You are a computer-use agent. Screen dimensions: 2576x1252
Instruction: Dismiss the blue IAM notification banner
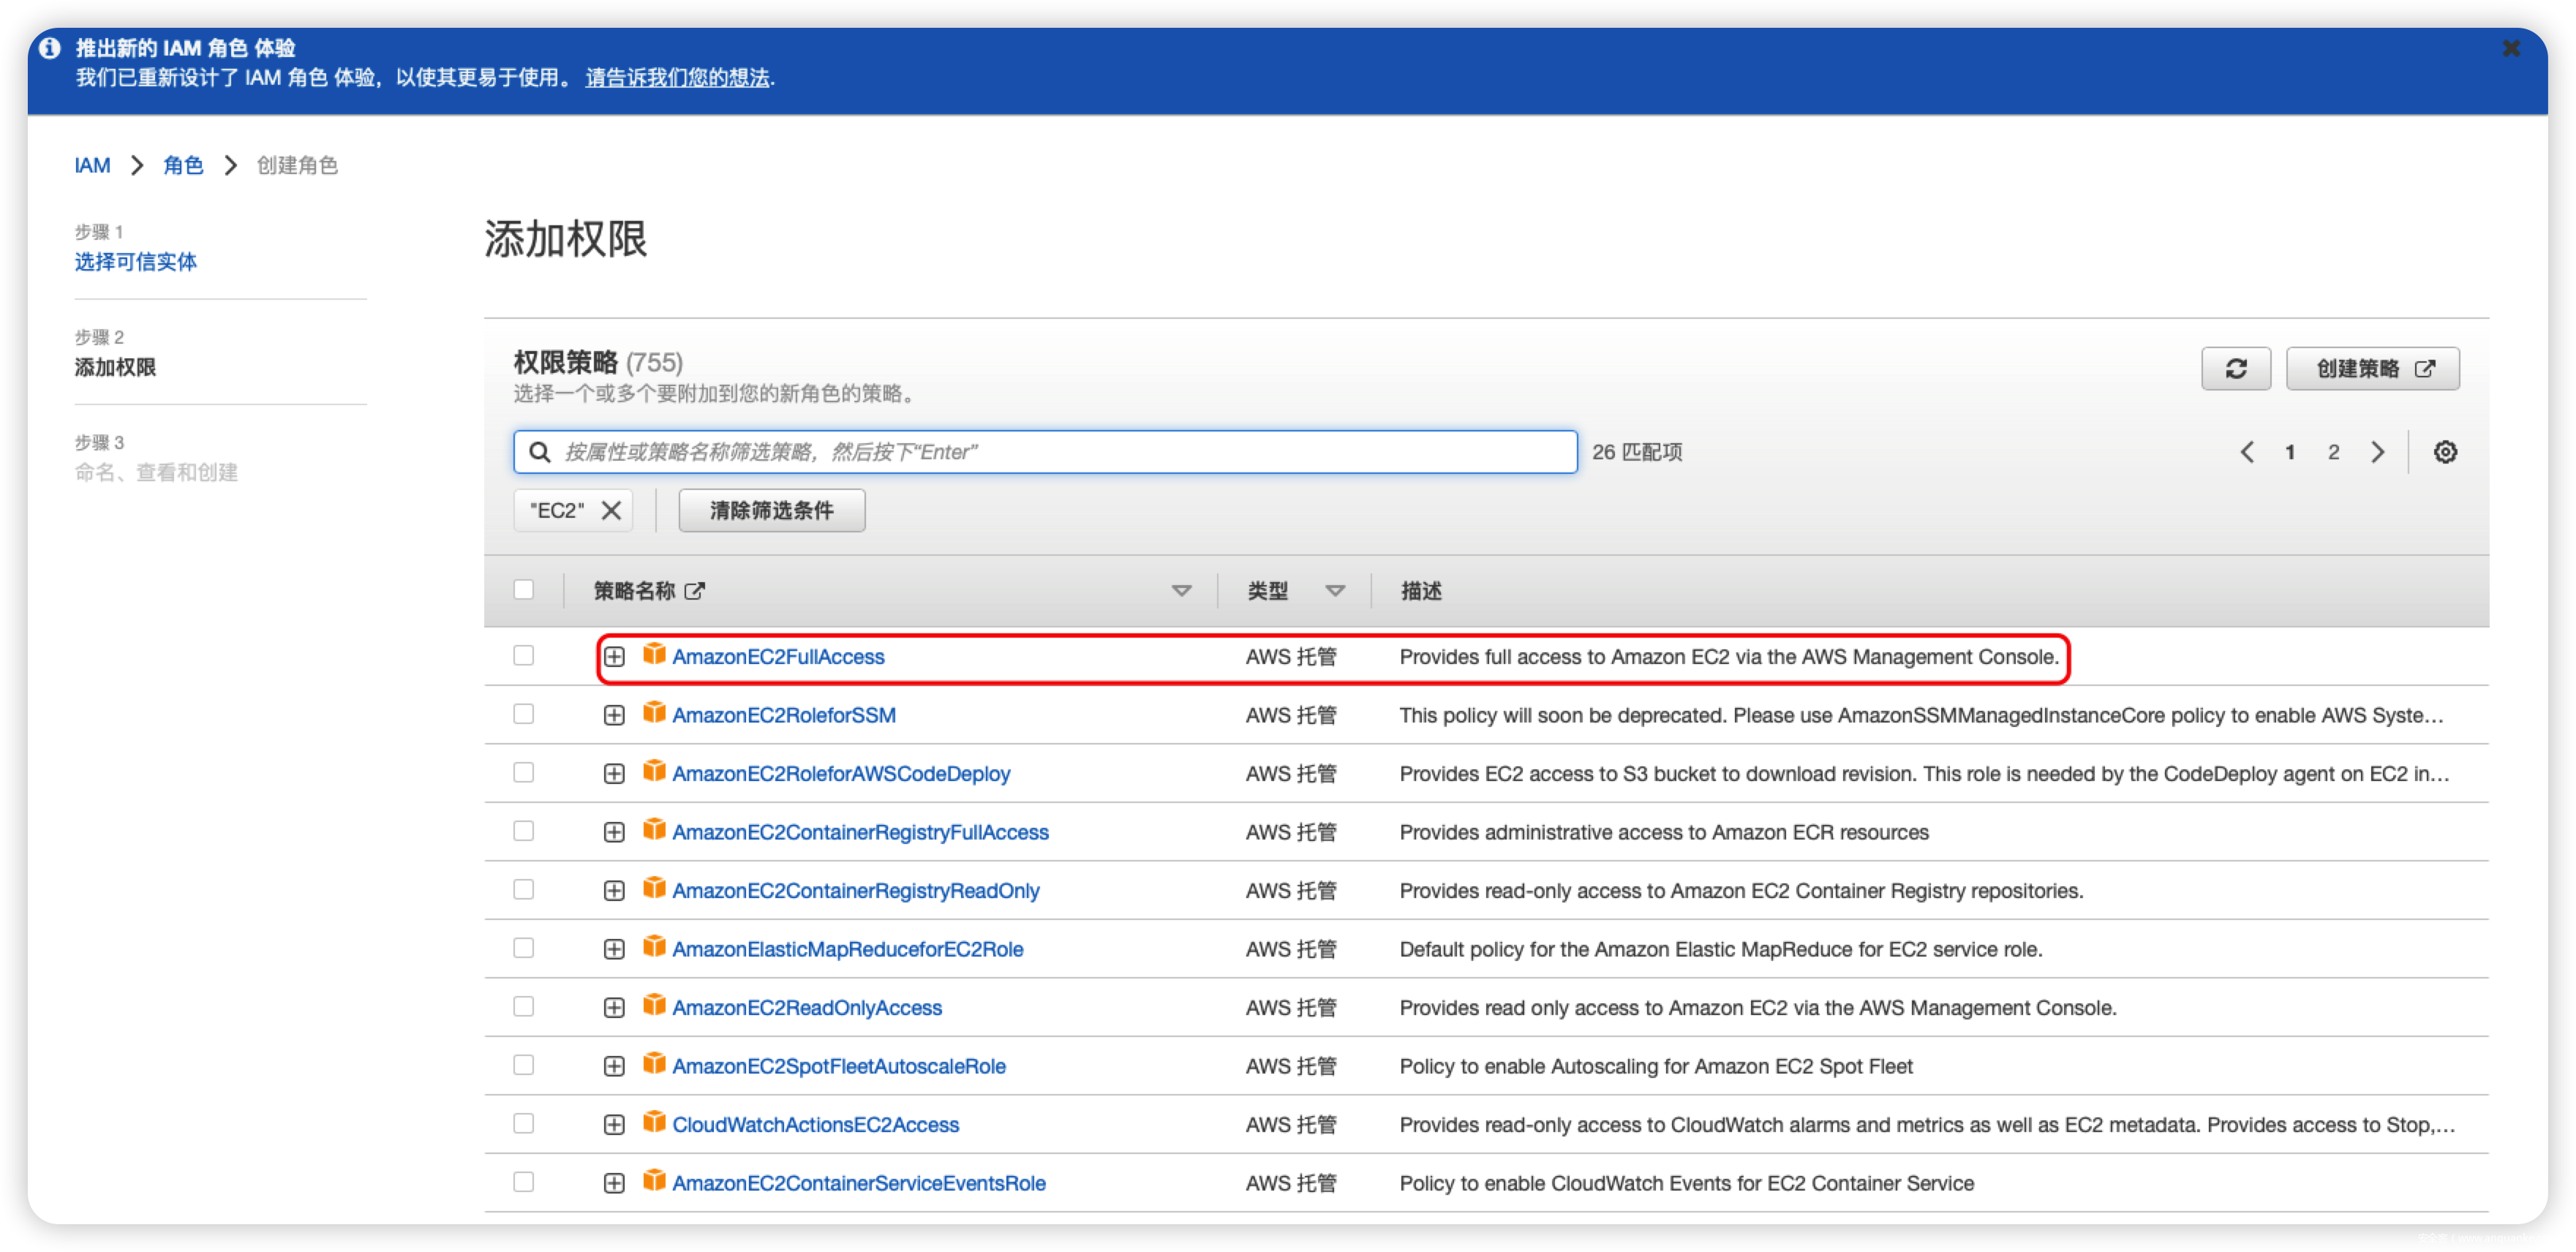point(2511,48)
